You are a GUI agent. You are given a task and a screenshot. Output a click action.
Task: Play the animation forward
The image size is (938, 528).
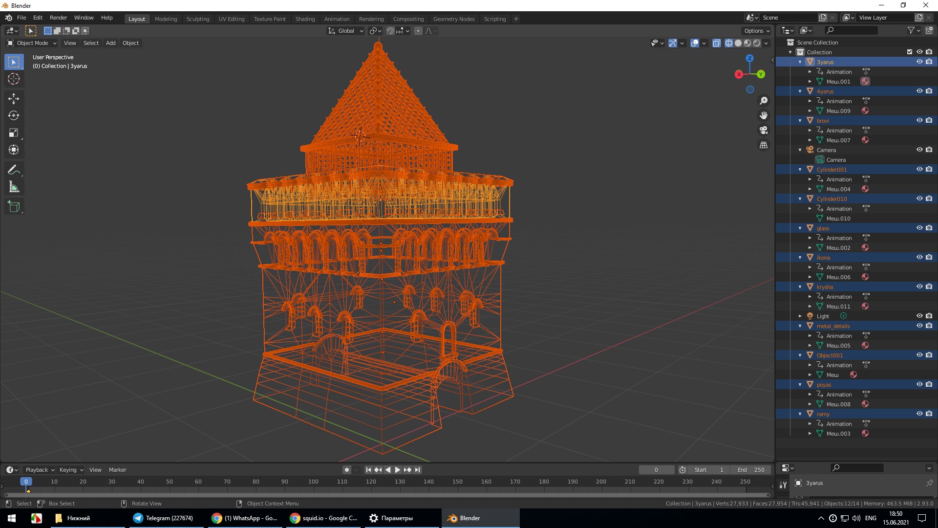coord(398,470)
